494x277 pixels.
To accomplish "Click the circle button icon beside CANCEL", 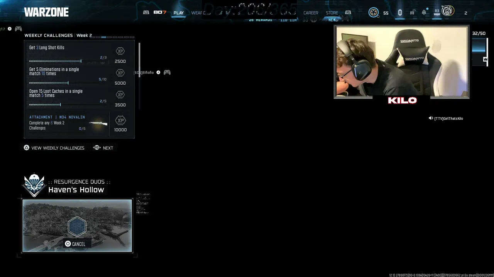I will 68,244.
